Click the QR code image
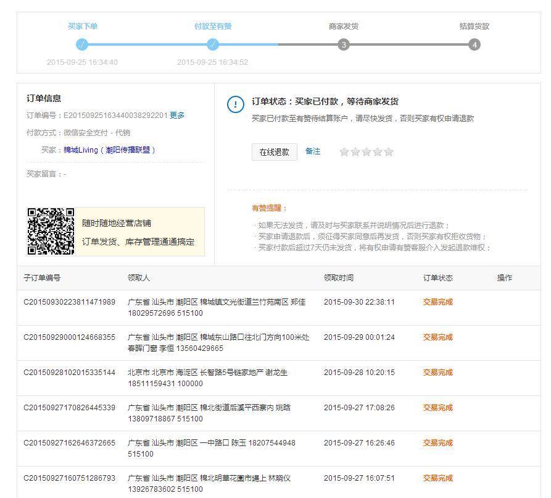 [x=51, y=231]
